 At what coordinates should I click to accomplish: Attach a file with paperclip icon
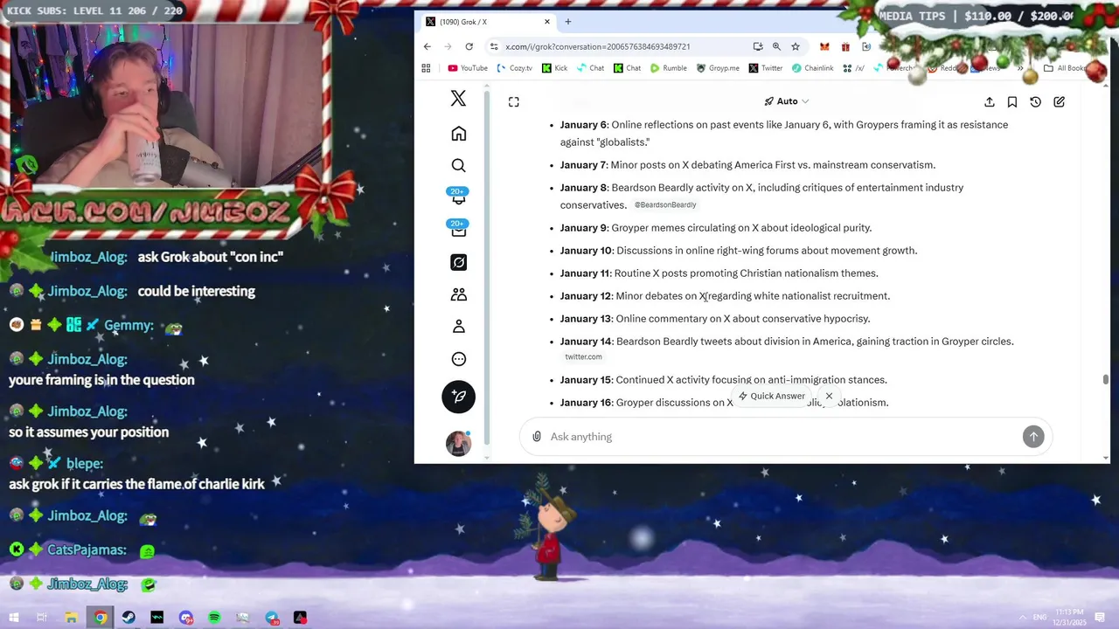pyautogui.click(x=537, y=437)
